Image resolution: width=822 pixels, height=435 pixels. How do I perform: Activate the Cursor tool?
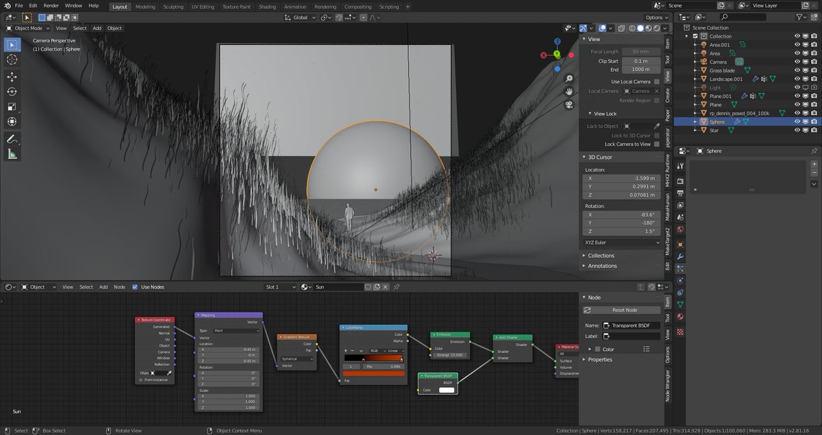tap(12, 60)
